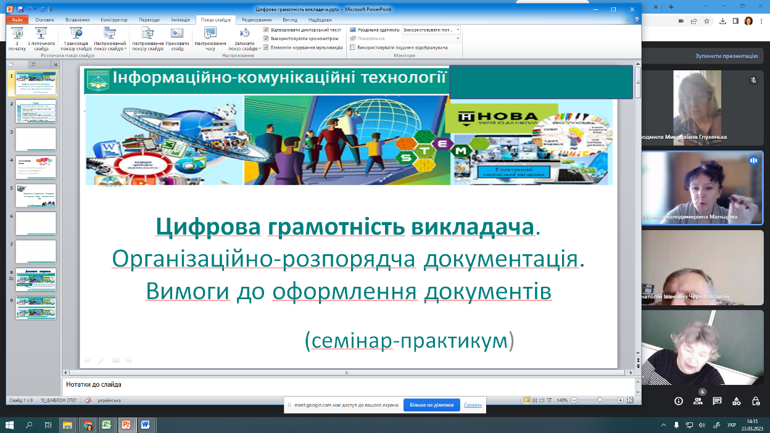Expand 'Роздільна здатність' resolution dropdown
770x433 pixels.
[458, 30]
